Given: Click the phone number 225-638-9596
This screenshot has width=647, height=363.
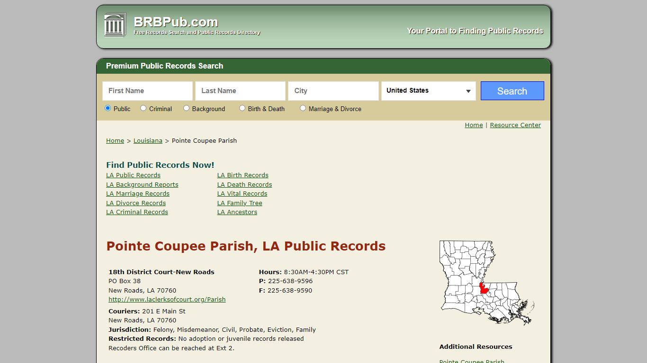Looking at the screenshot, I should click(x=290, y=281).
